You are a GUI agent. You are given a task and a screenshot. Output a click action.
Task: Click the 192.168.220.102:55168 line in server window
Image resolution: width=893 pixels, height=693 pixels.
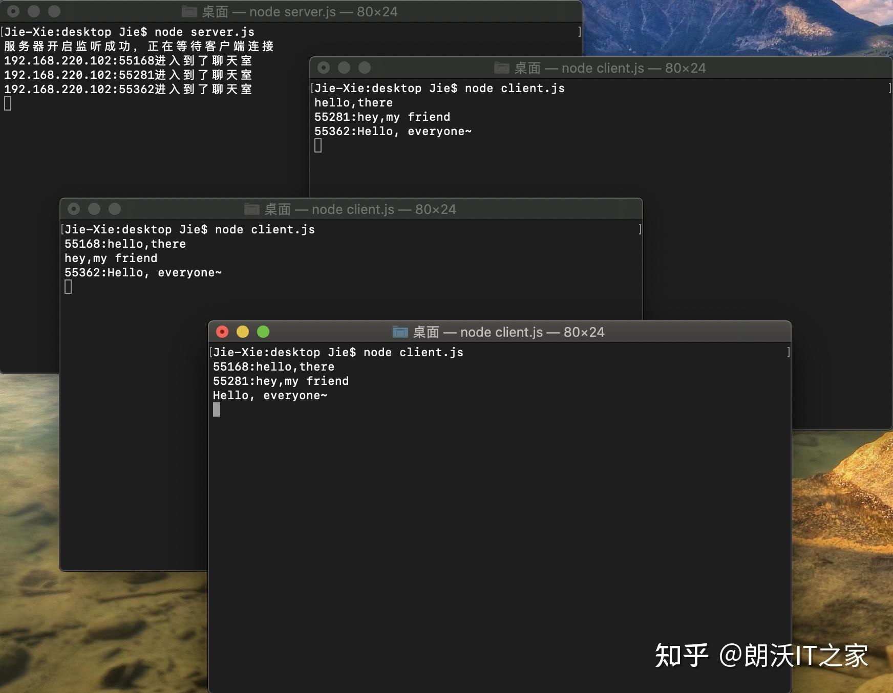click(x=128, y=60)
